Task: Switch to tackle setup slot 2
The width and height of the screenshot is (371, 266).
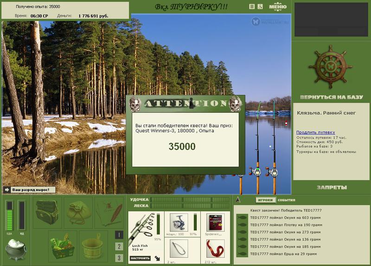Action: click(x=119, y=247)
